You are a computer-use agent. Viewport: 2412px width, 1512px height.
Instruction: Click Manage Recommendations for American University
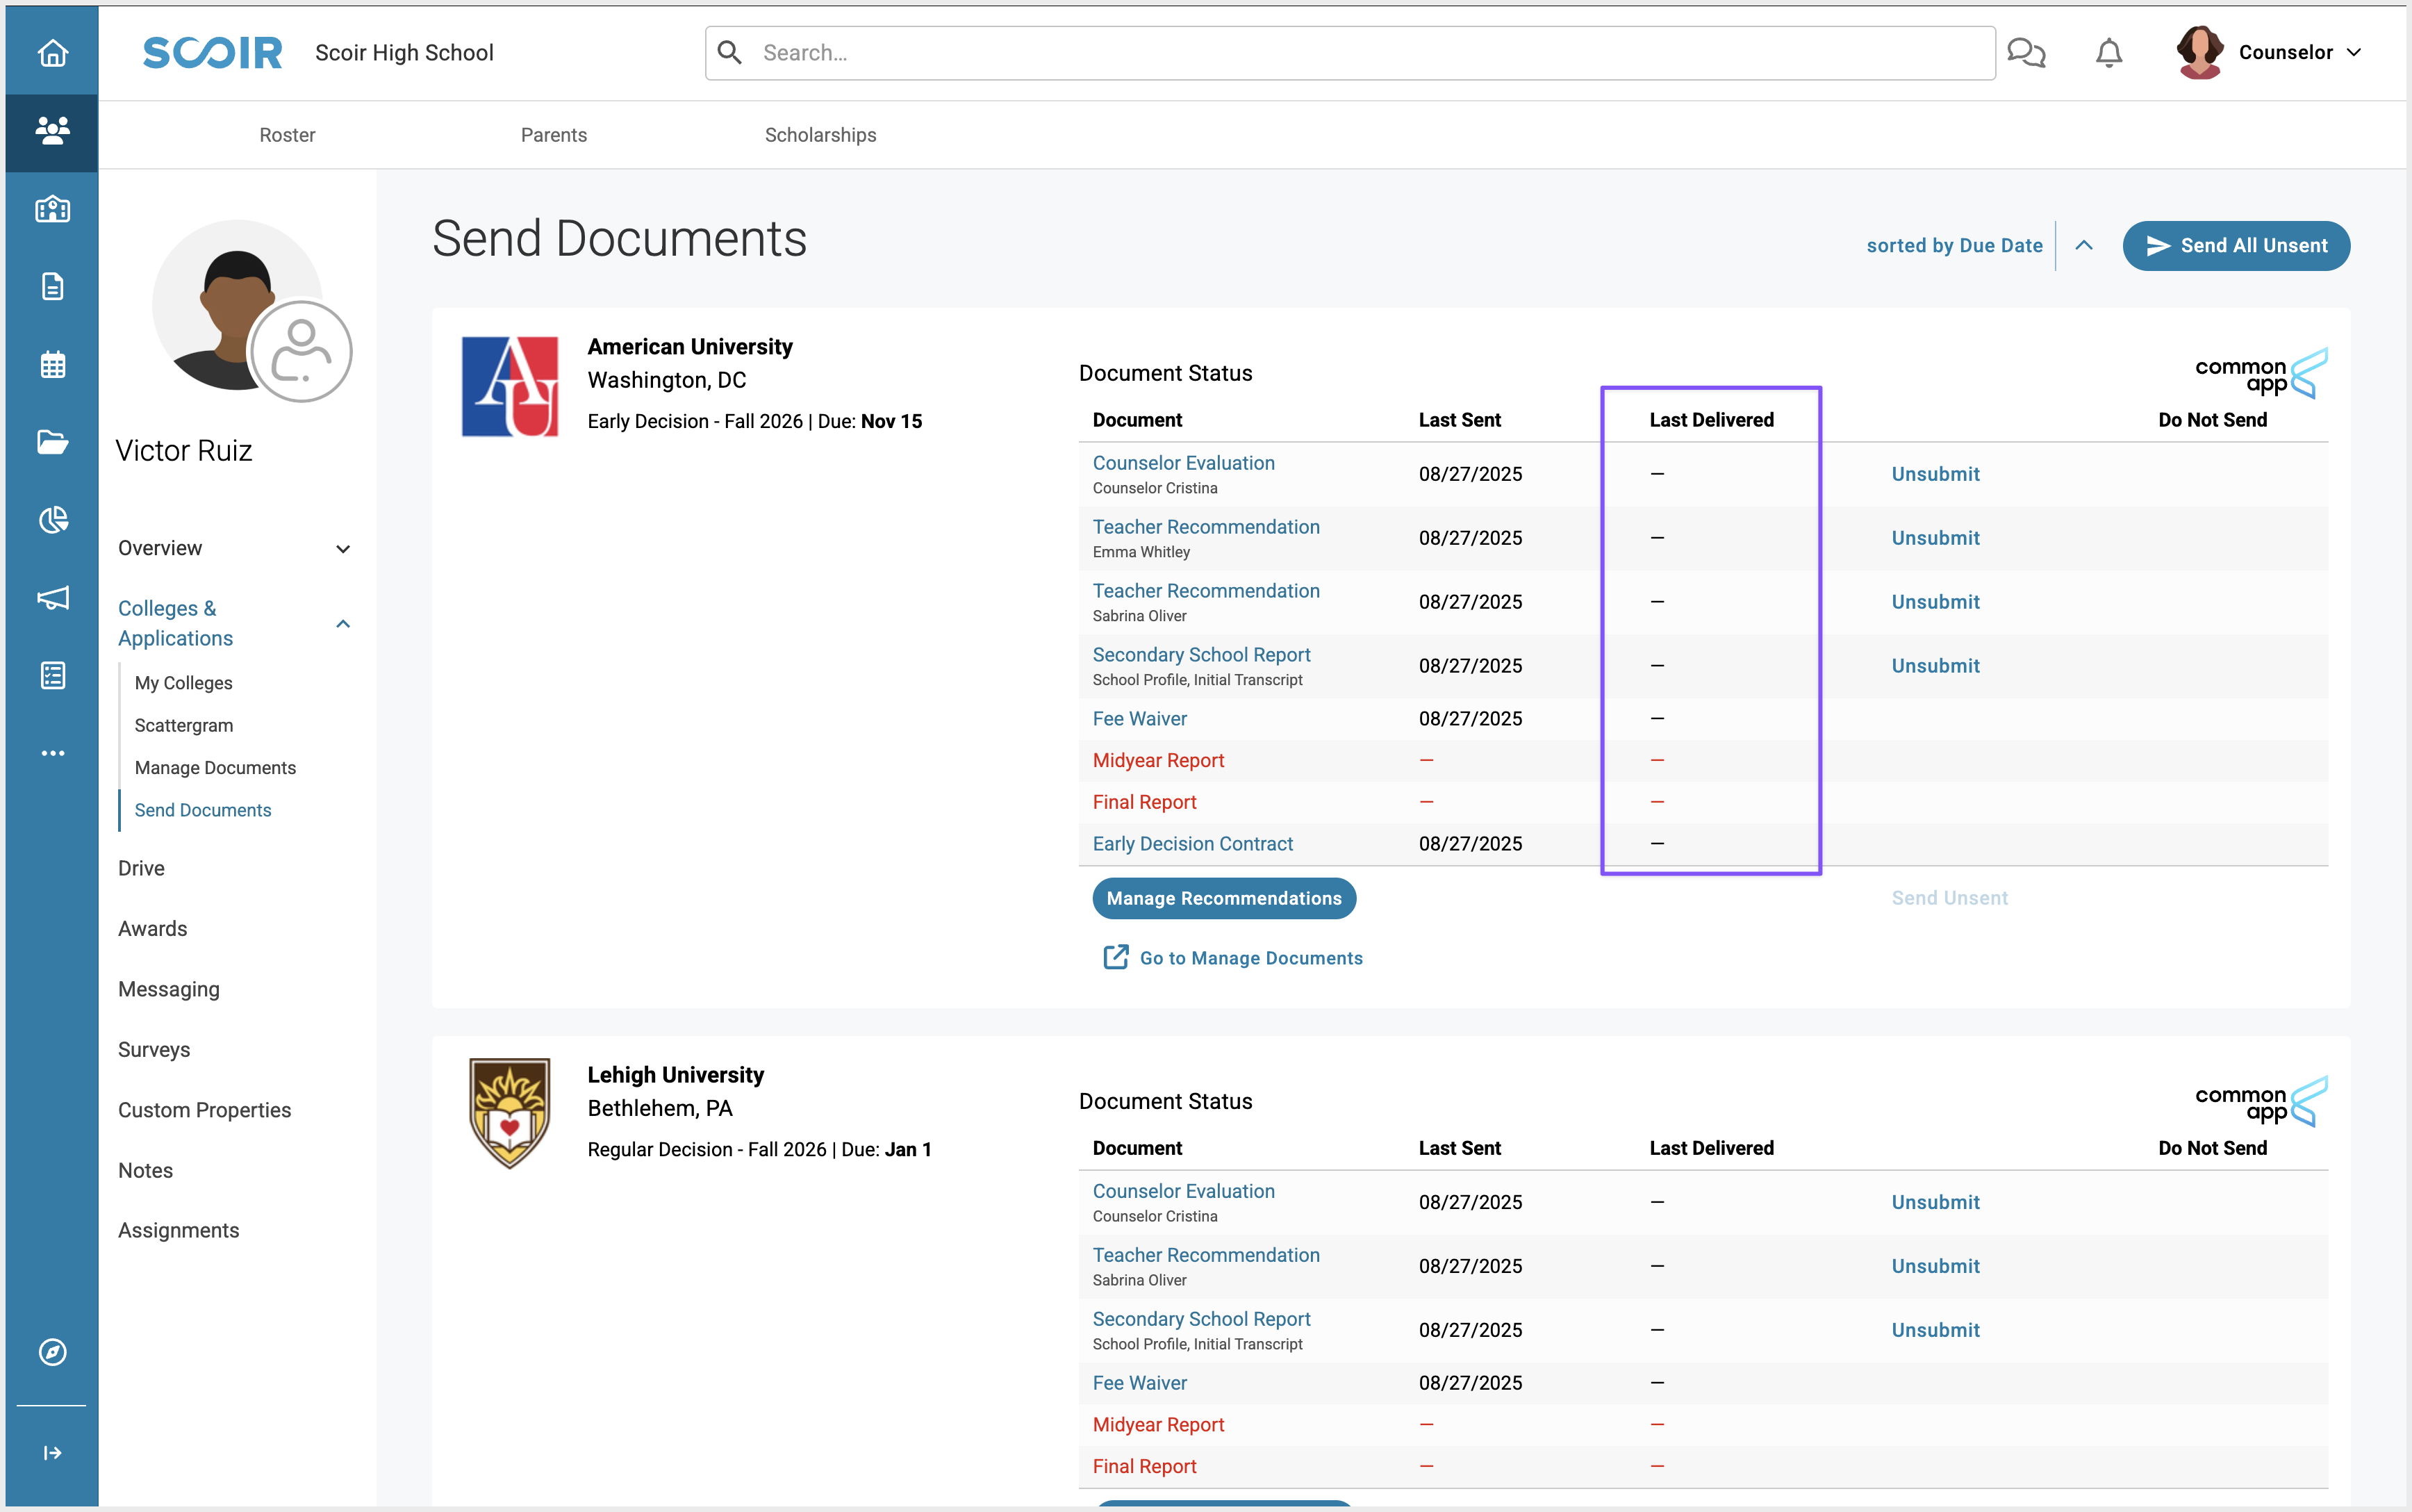tap(1223, 898)
